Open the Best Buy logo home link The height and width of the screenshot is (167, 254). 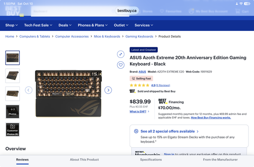click(x=14, y=11)
